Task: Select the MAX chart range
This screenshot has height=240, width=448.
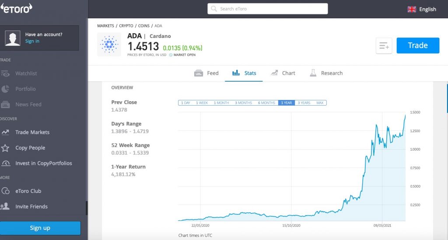Action: click(320, 103)
